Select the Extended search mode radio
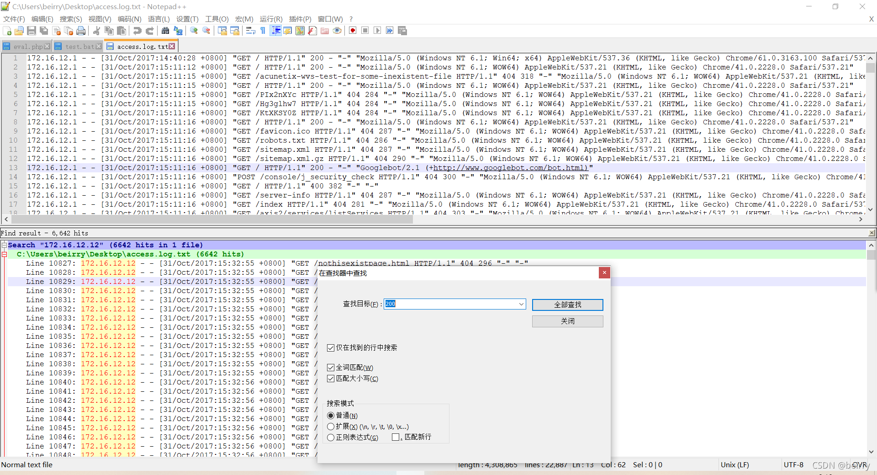Viewport: 877px width, 475px height. [x=331, y=427]
